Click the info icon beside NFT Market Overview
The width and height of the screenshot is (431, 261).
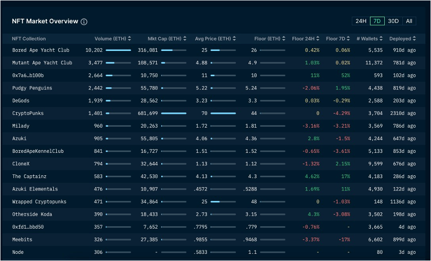pyautogui.click(x=84, y=22)
